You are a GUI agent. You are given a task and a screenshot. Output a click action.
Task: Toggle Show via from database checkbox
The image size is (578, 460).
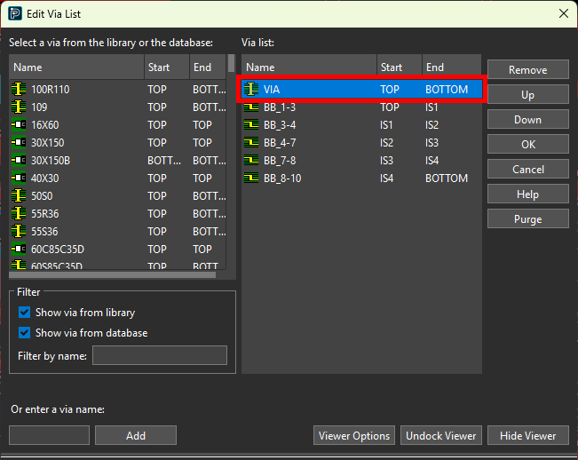click(x=25, y=333)
